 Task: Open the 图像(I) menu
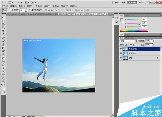(x=22, y=6)
